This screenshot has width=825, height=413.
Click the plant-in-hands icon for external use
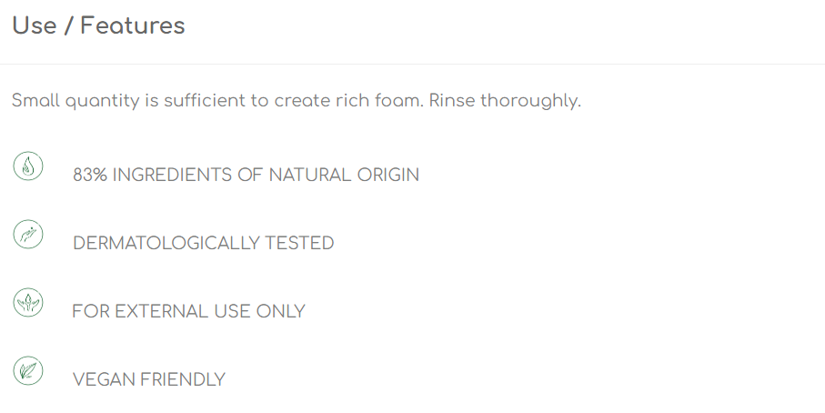[28, 303]
